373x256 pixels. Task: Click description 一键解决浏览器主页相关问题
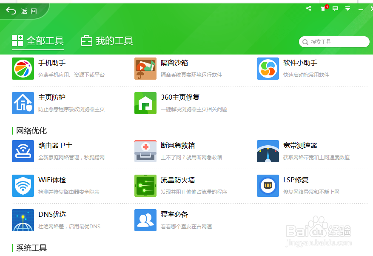194,109
